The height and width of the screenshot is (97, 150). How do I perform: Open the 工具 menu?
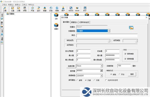24,4
